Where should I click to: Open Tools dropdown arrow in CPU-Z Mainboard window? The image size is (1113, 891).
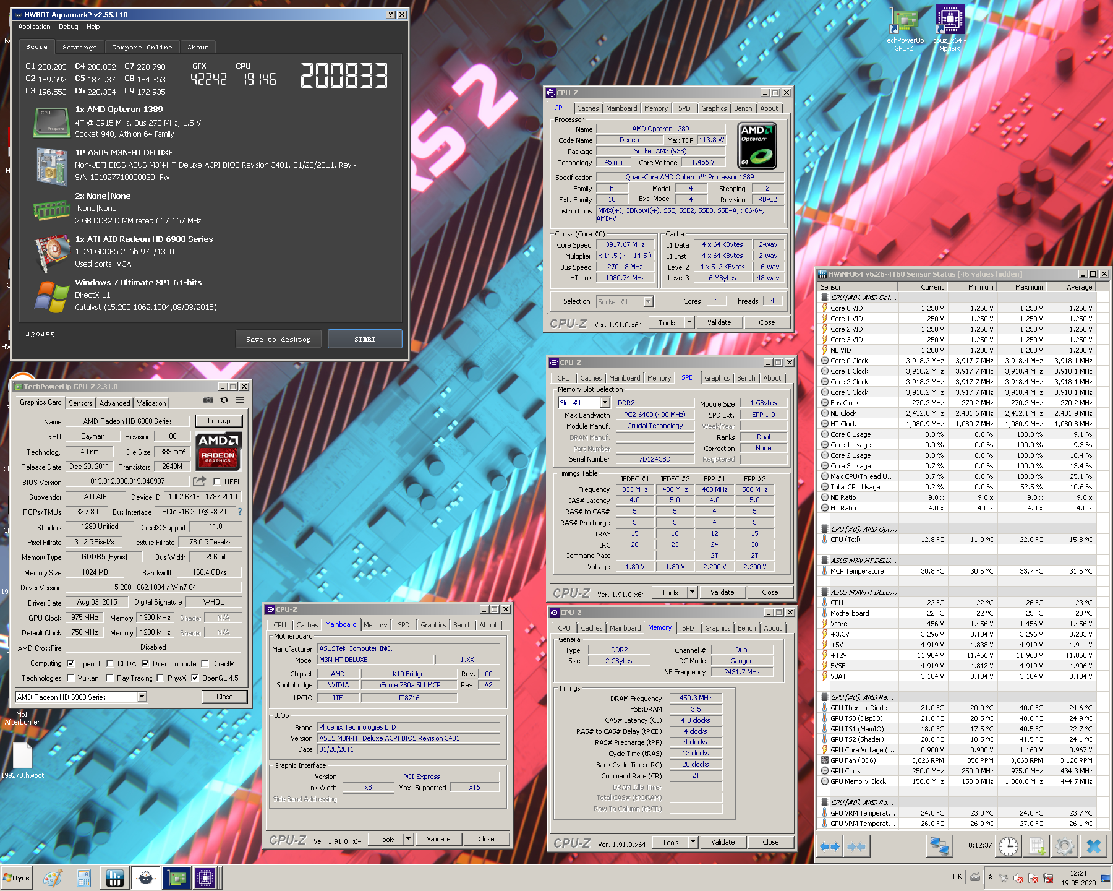408,839
